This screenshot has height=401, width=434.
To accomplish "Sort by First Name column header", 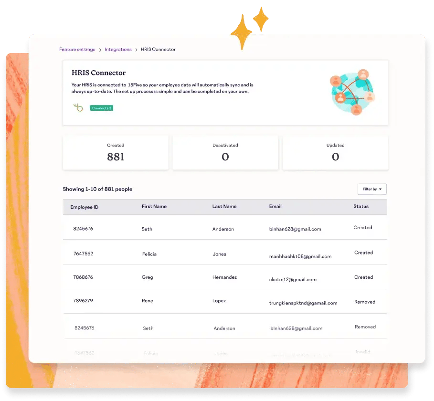I will point(154,206).
